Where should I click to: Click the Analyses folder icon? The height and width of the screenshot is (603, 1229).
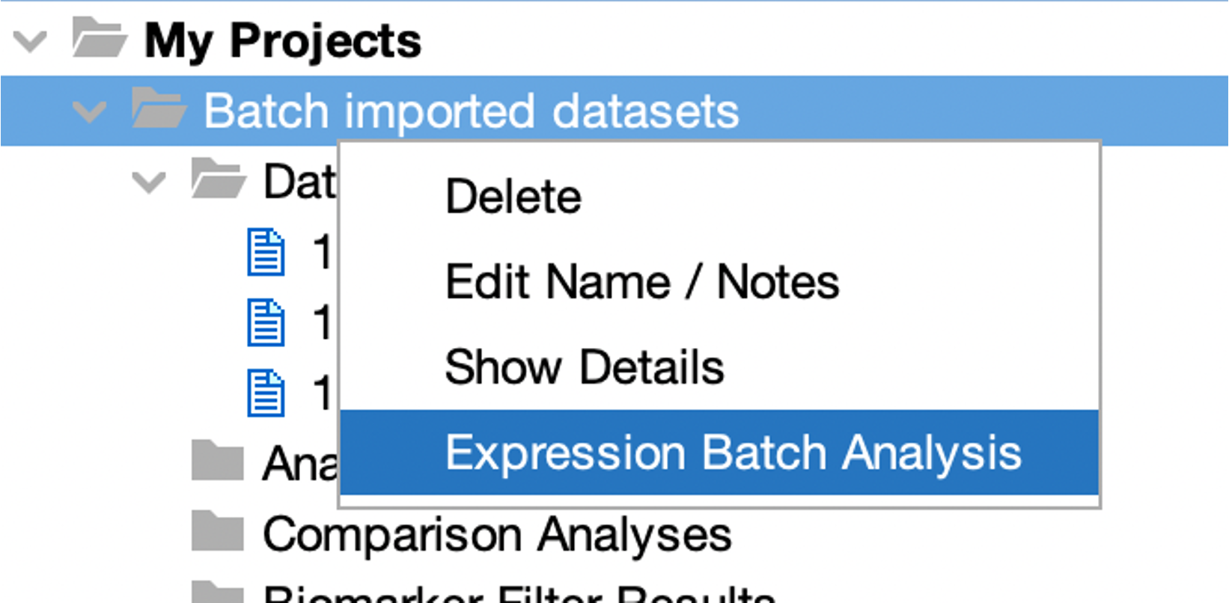[218, 461]
